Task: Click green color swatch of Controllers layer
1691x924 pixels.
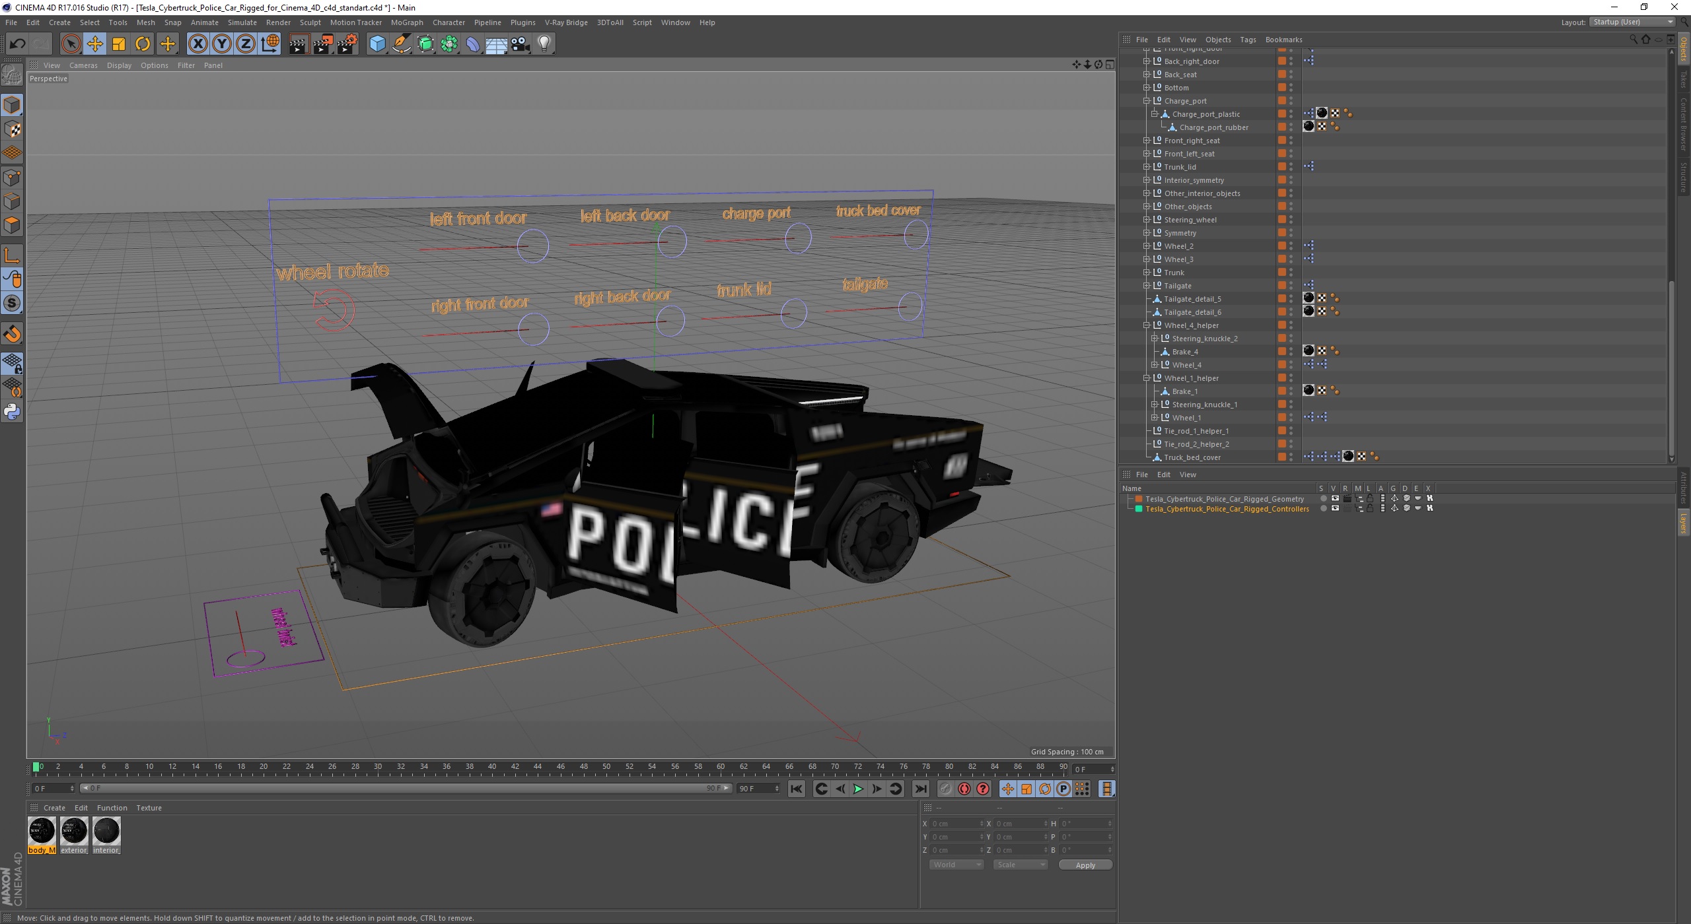Action: point(1139,509)
